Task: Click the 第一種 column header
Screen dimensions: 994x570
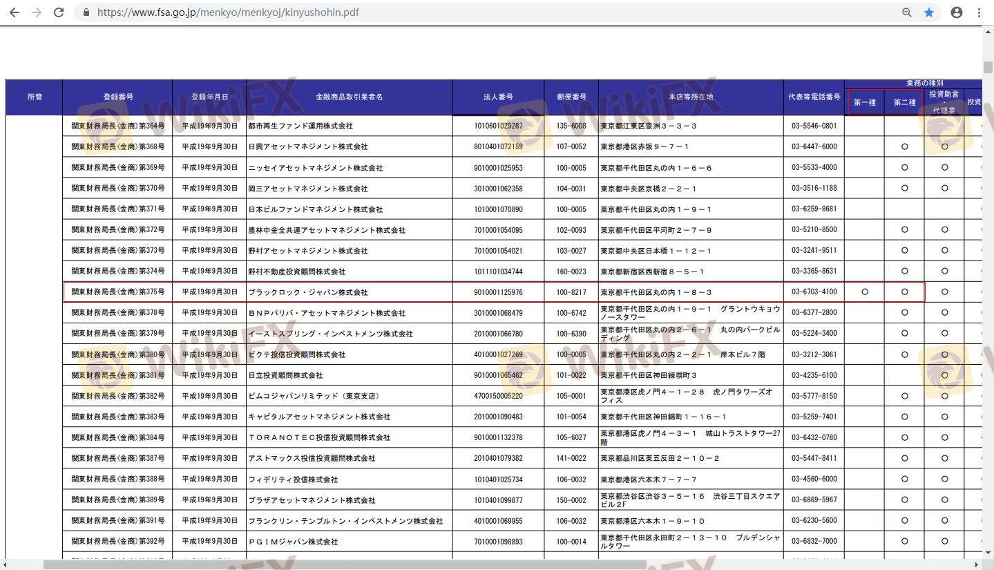Action: [864, 102]
